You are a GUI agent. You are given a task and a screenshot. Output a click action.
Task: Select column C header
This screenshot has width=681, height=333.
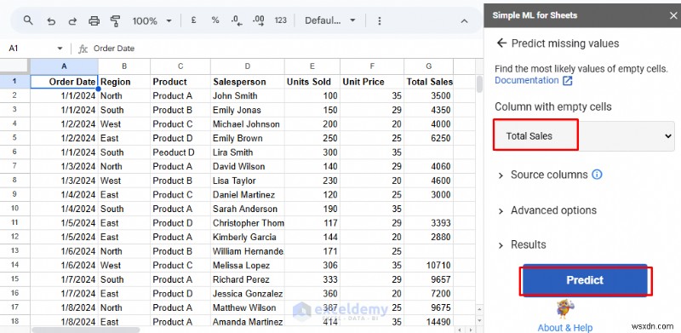coord(180,66)
